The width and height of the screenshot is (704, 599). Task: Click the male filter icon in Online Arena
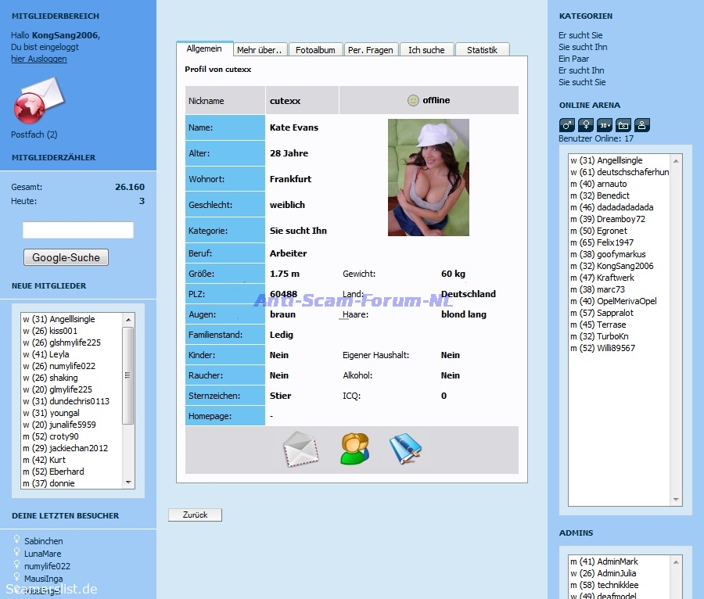point(567,125)
